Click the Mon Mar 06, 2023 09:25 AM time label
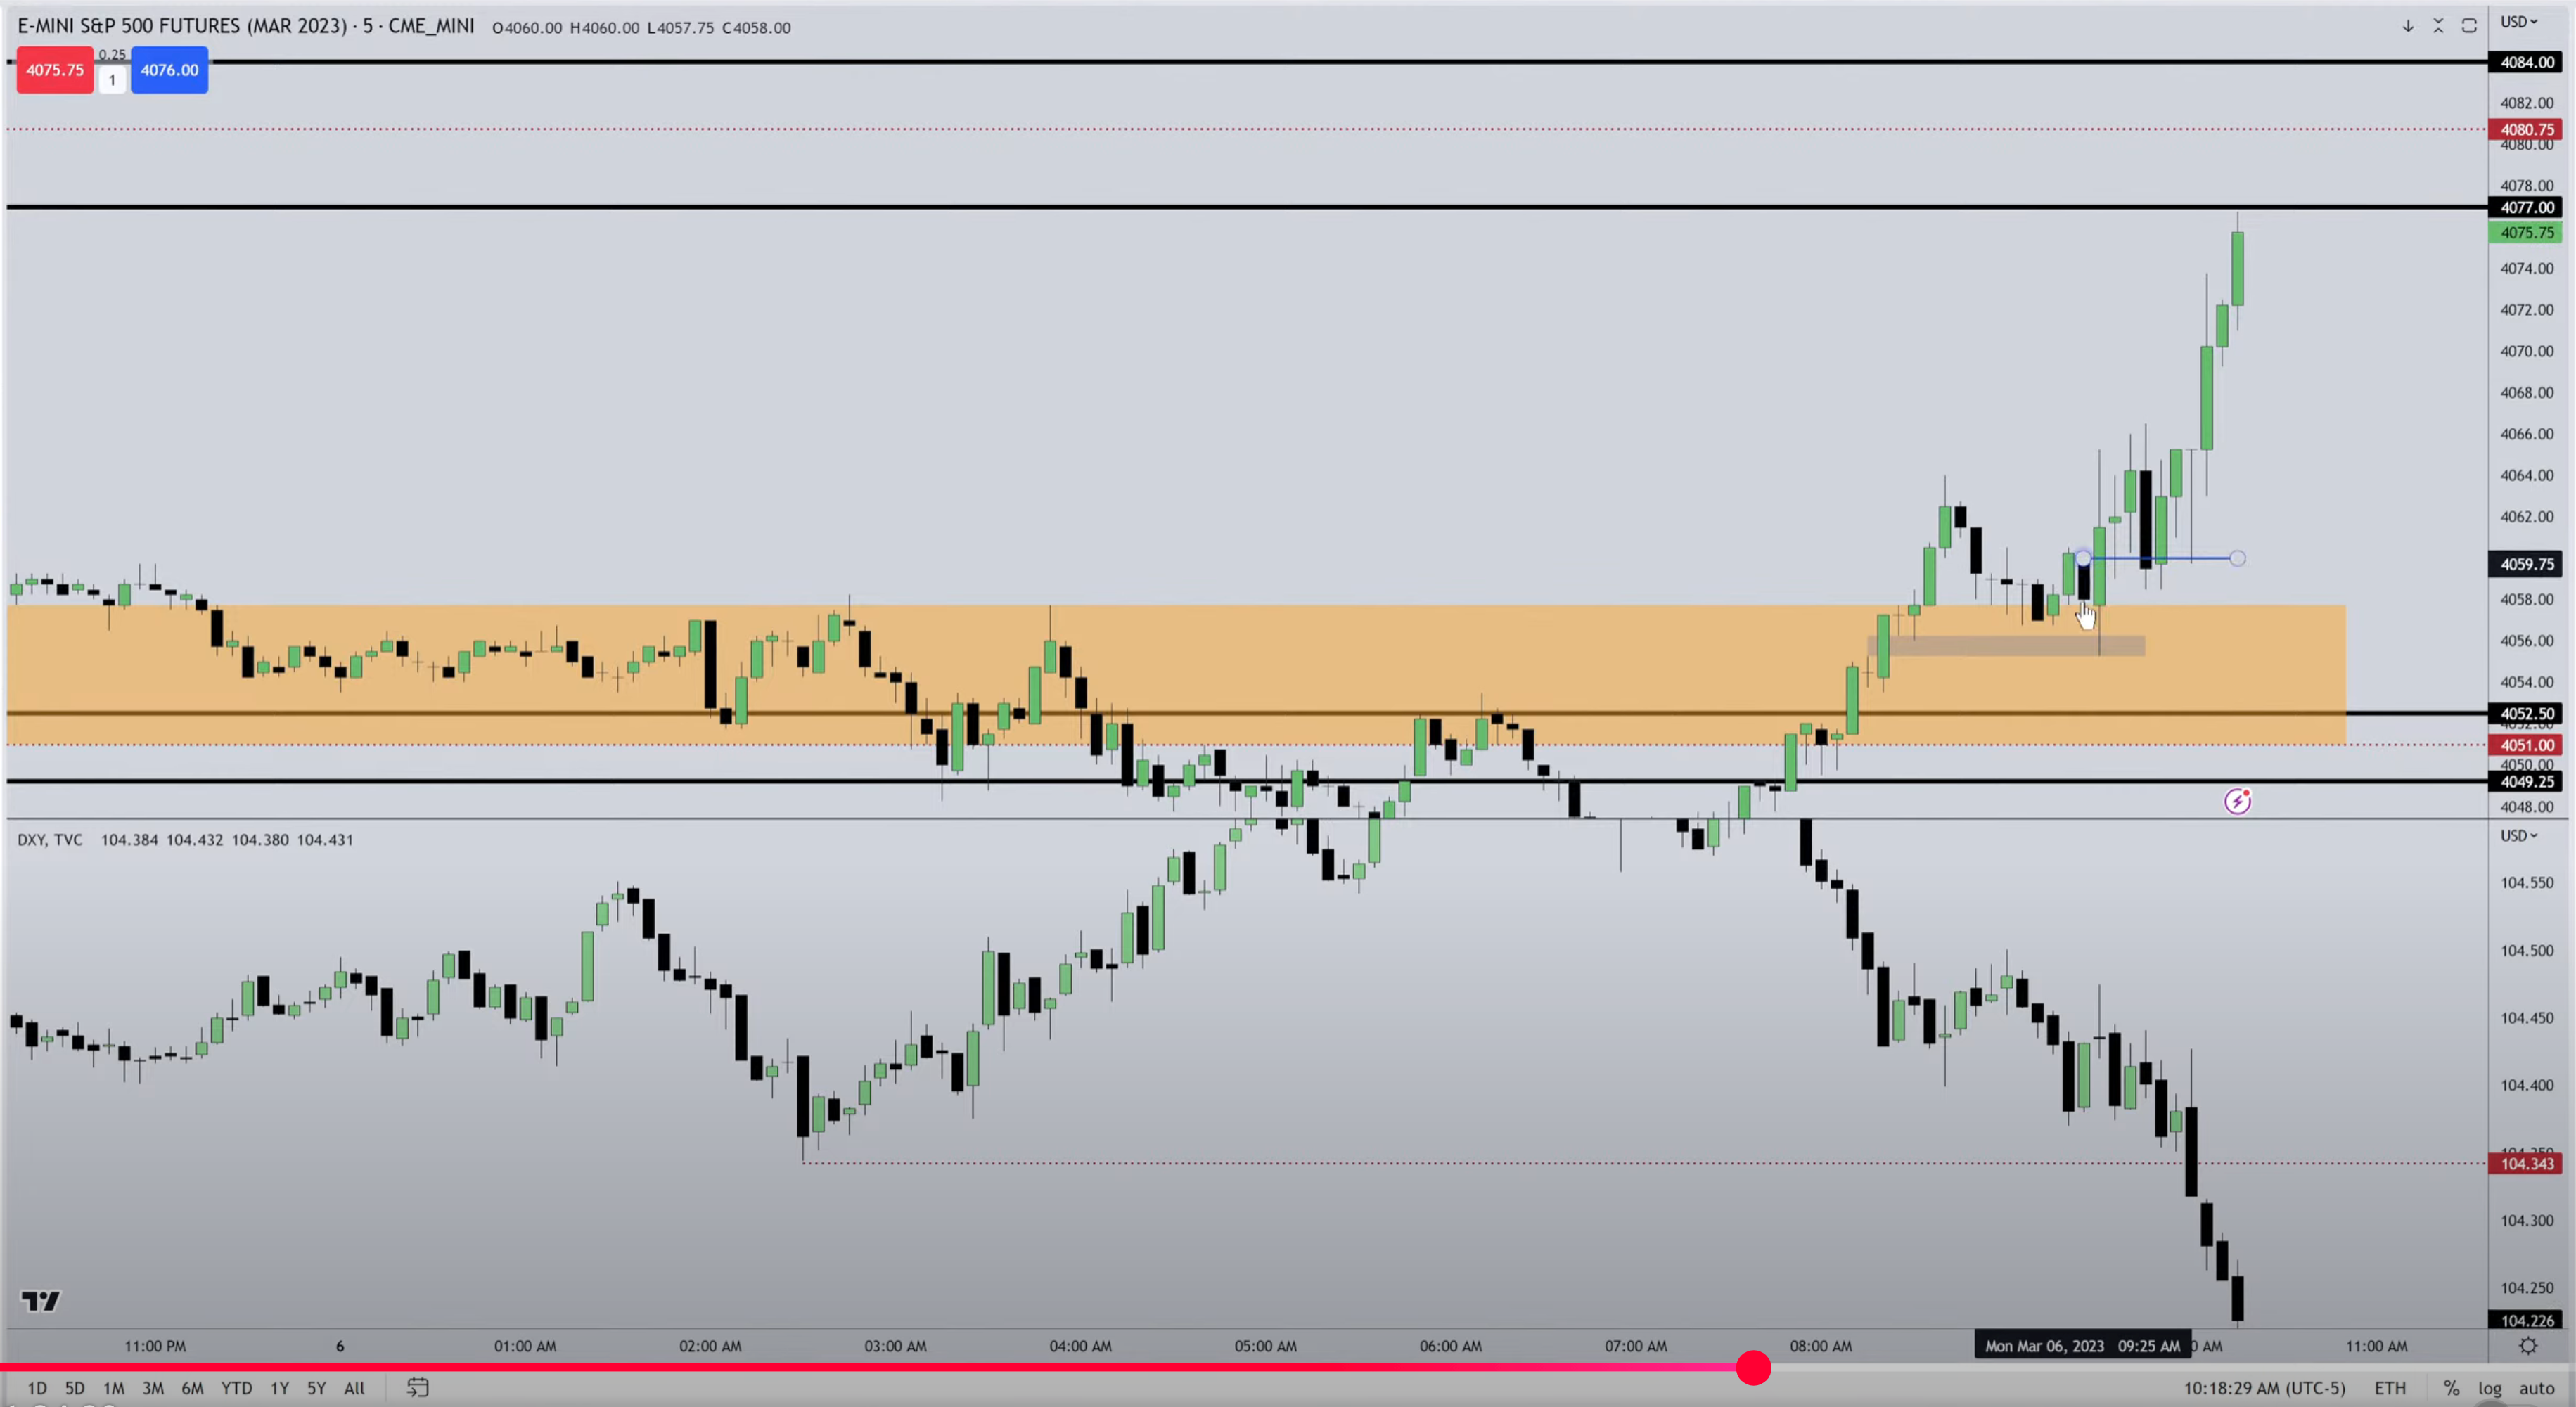Viewport: 2576px width, 1407px height. pyautogui.click(x=2083, y=1346)
